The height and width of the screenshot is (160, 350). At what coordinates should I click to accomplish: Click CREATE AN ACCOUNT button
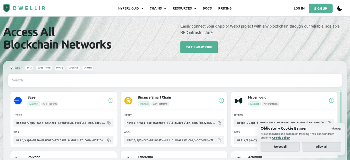point(199,47)
